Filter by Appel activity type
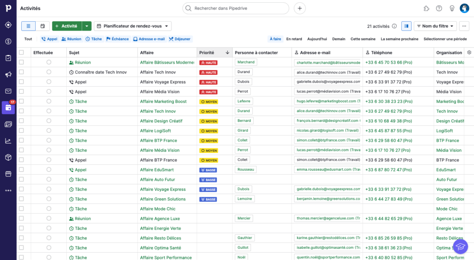The height and width of the screenshot is (260, 474). pyautogui.click(x=49, y=39)
